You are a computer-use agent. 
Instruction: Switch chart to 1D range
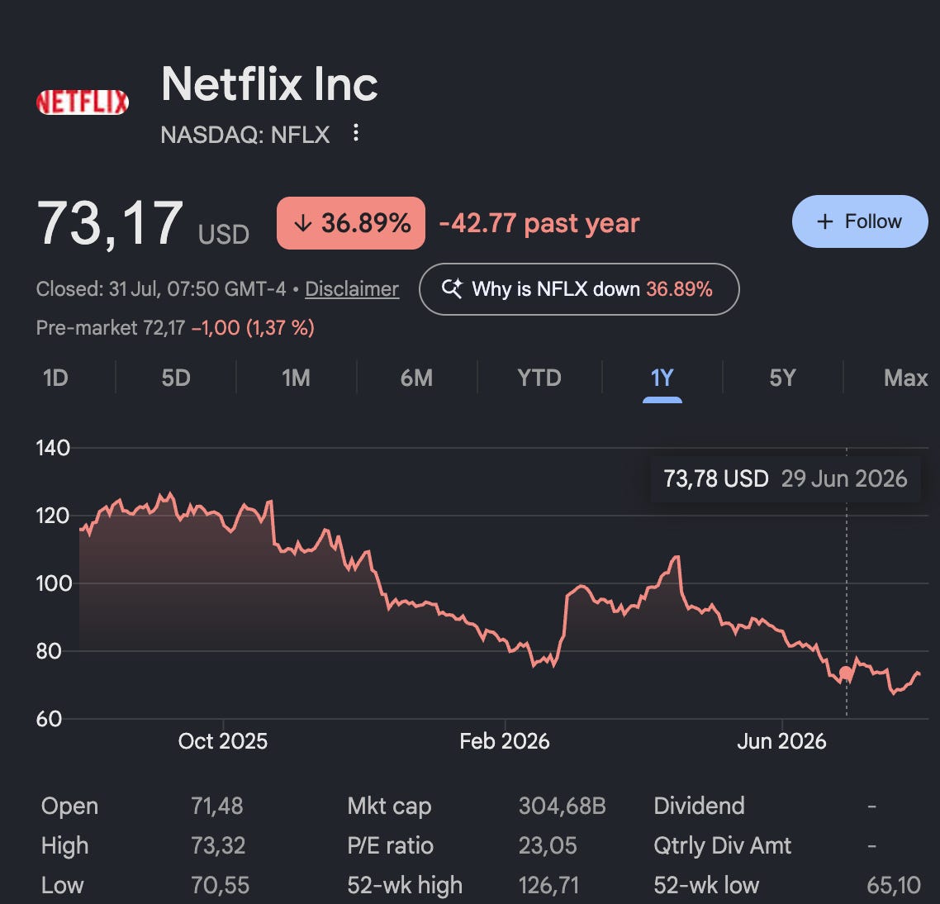point(55,378)
